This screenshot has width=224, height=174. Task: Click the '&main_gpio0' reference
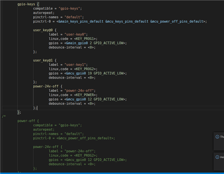[77, 43]
